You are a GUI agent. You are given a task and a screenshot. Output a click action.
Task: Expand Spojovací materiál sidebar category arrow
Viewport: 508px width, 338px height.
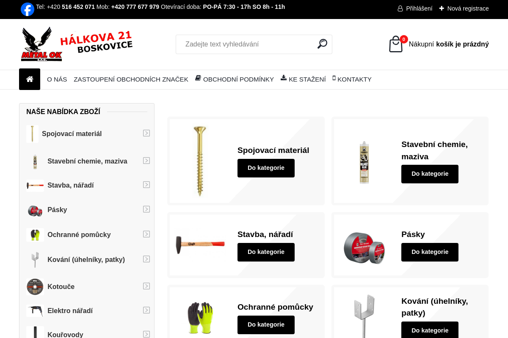pos(146,133)
